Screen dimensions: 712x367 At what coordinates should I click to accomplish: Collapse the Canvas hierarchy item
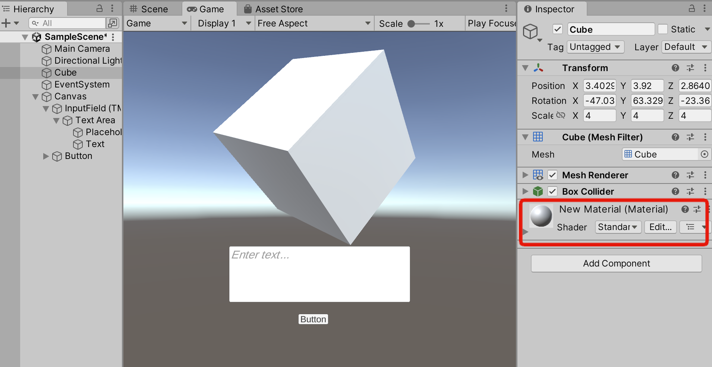click(x=35, y=96)
